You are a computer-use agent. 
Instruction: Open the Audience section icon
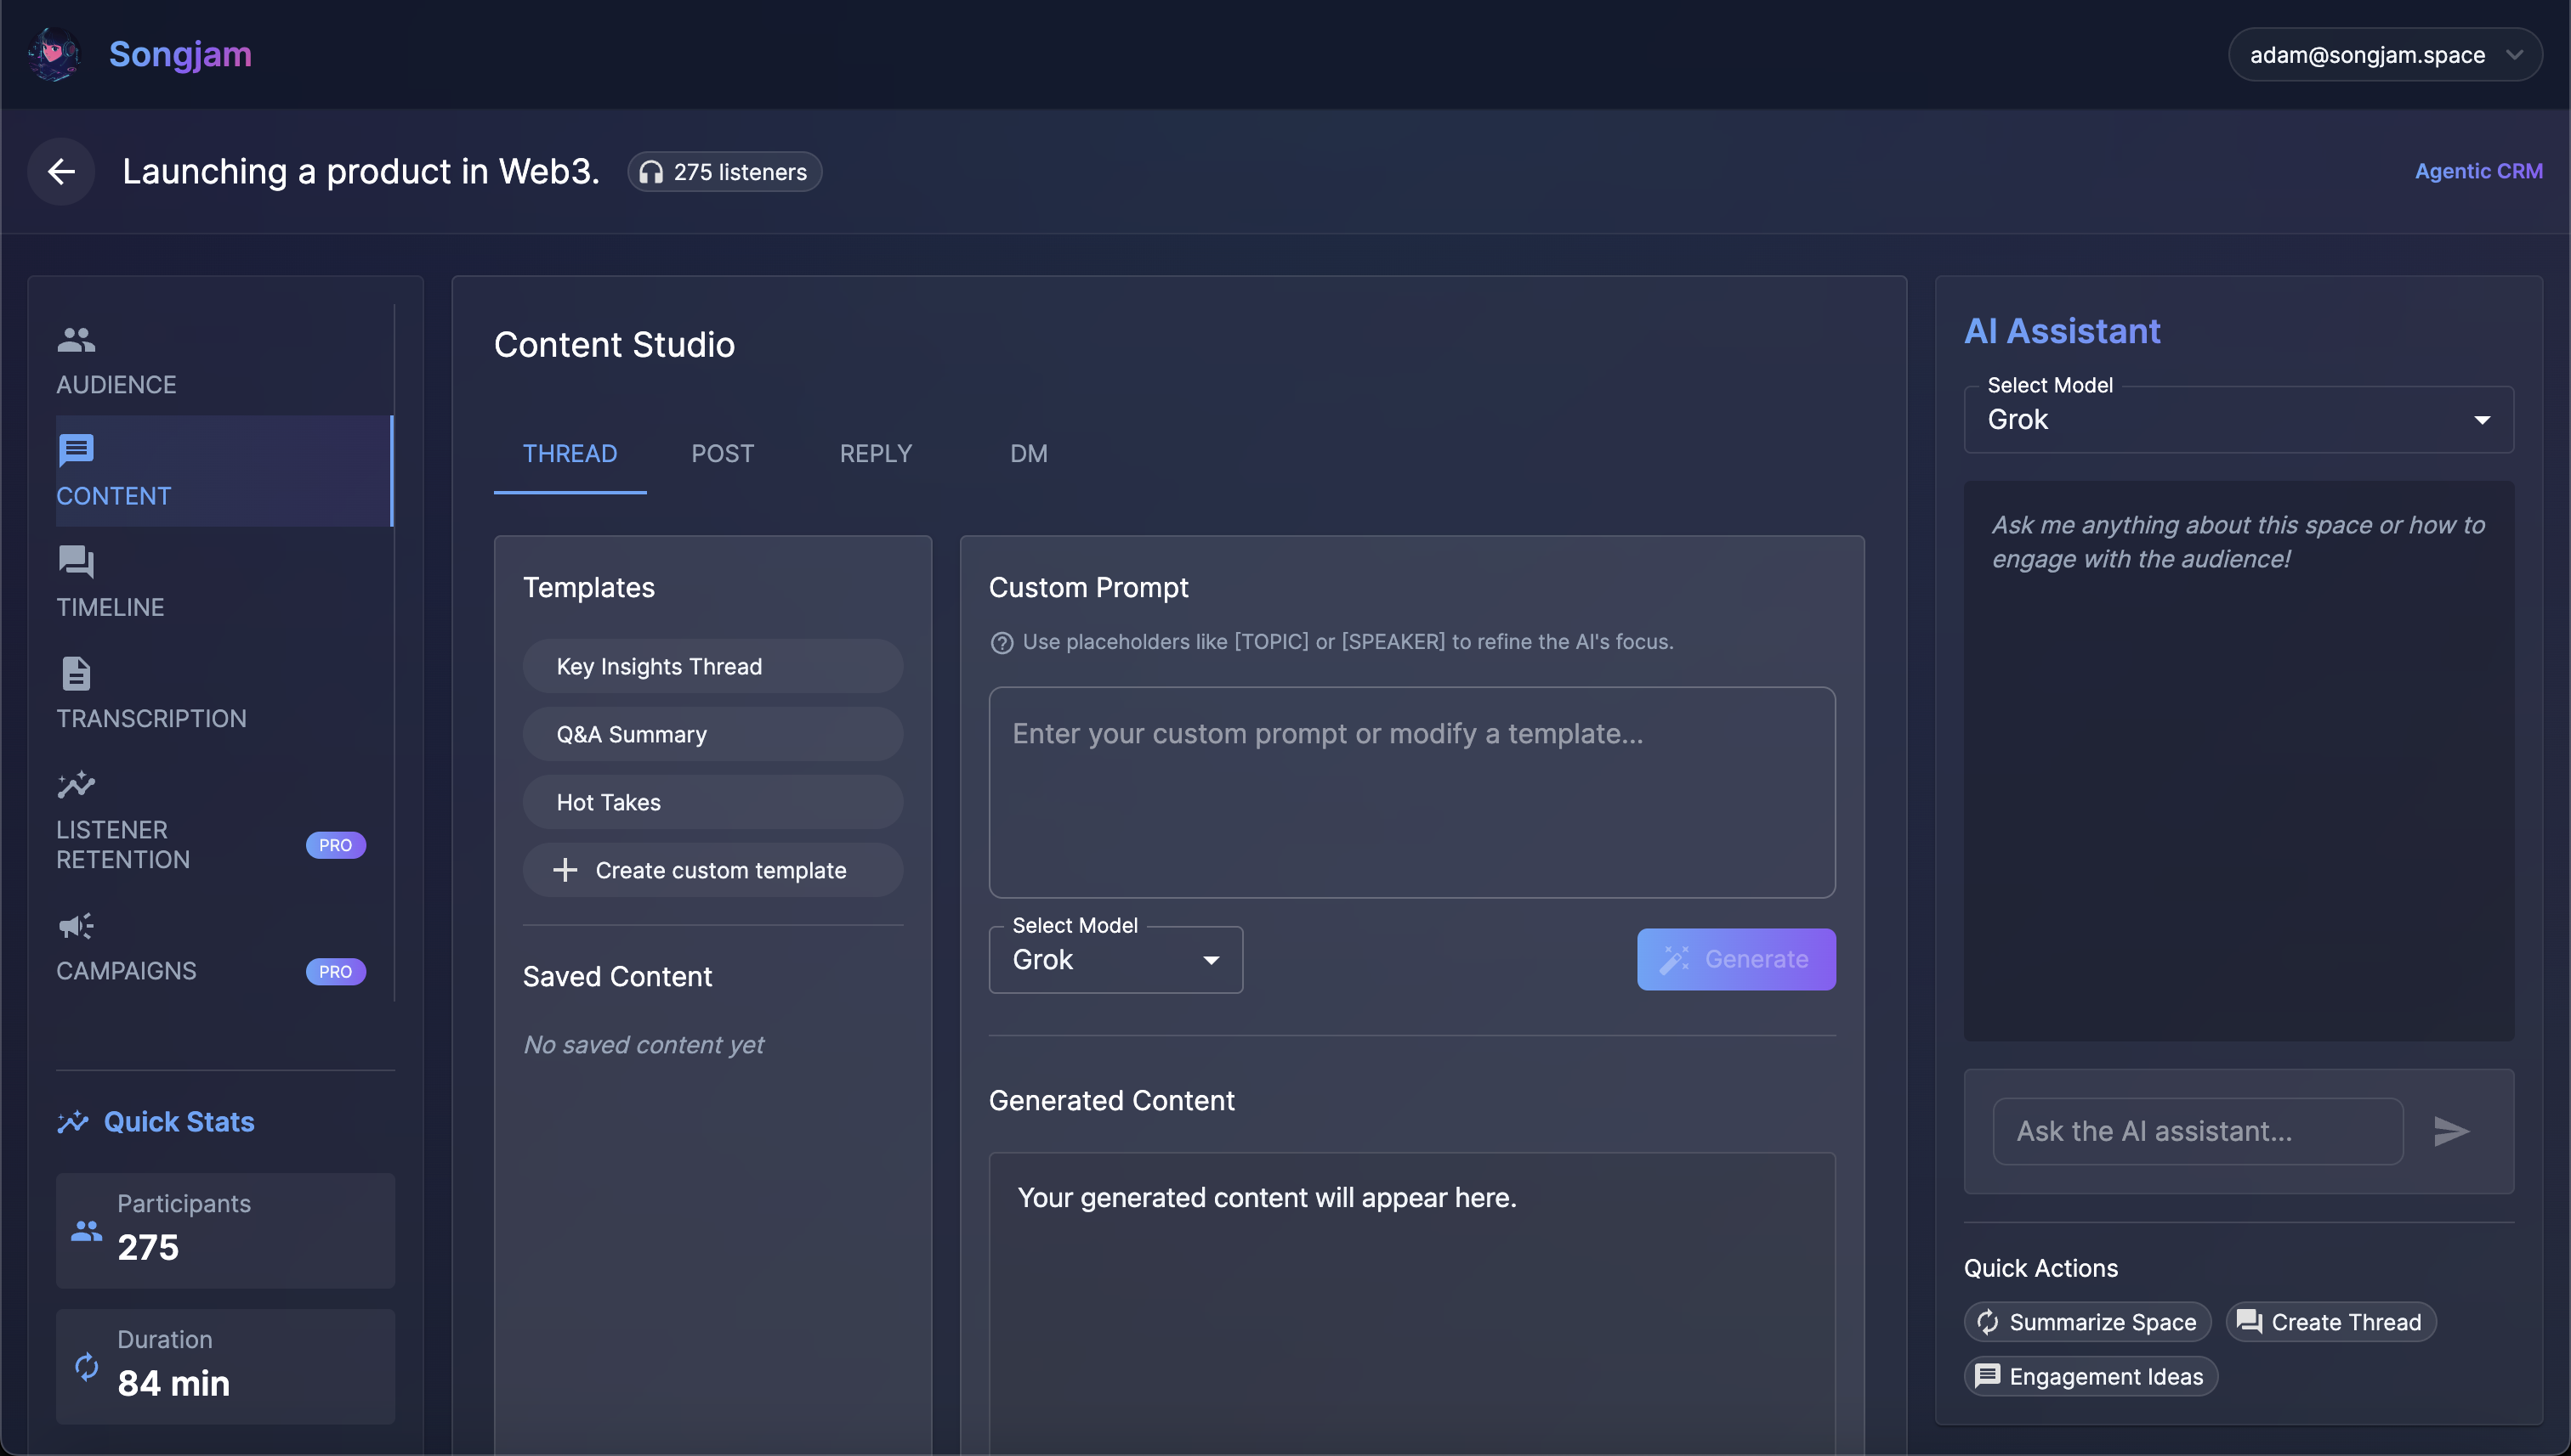click(76, 340)
